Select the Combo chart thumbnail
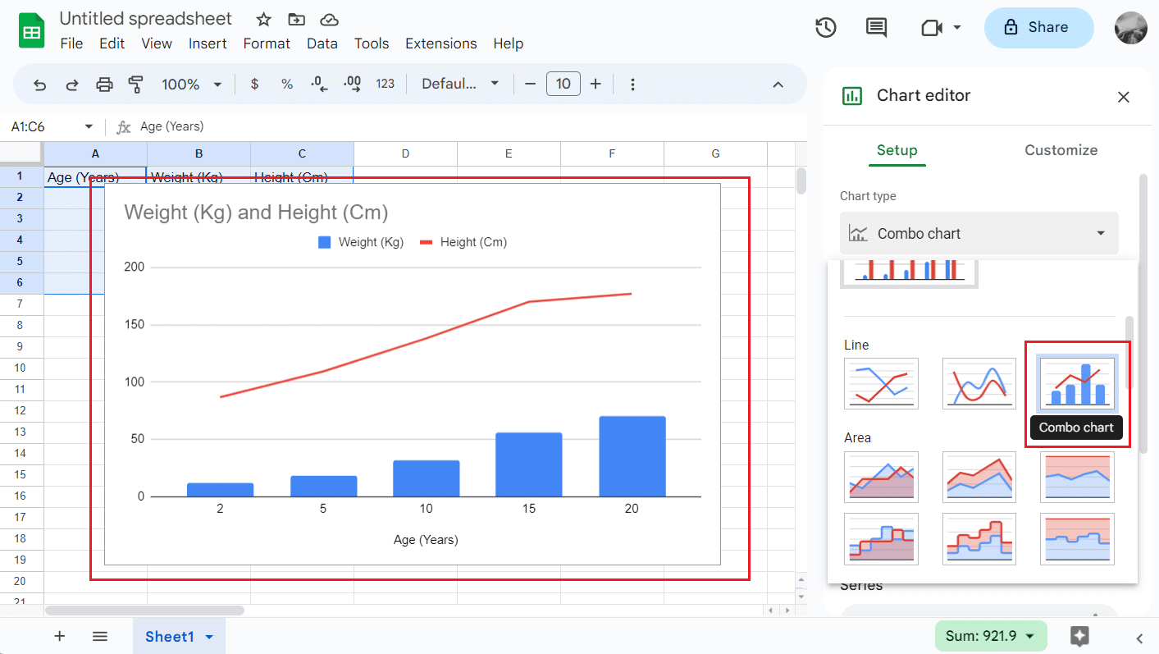Image resolution: width=1159 pixels, height=654 pixels. point(1078,383)
